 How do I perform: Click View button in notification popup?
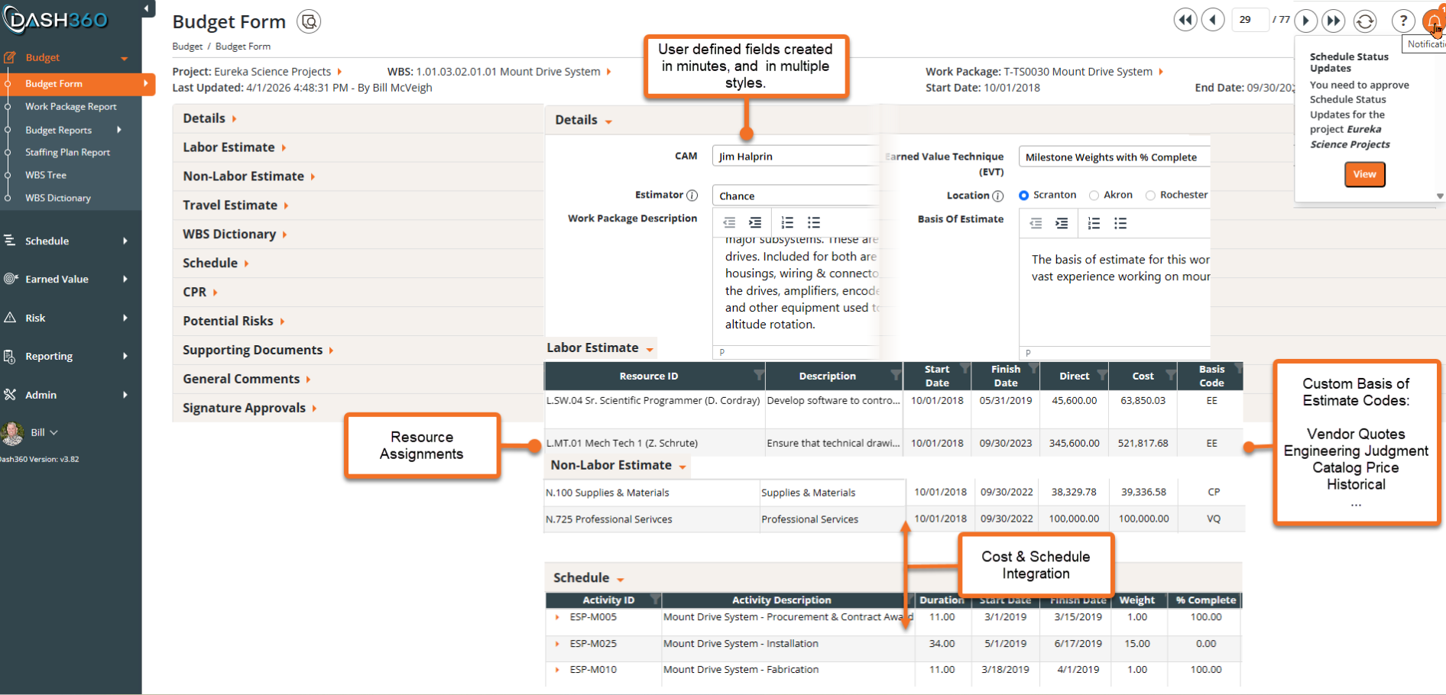pos(1364,174)
